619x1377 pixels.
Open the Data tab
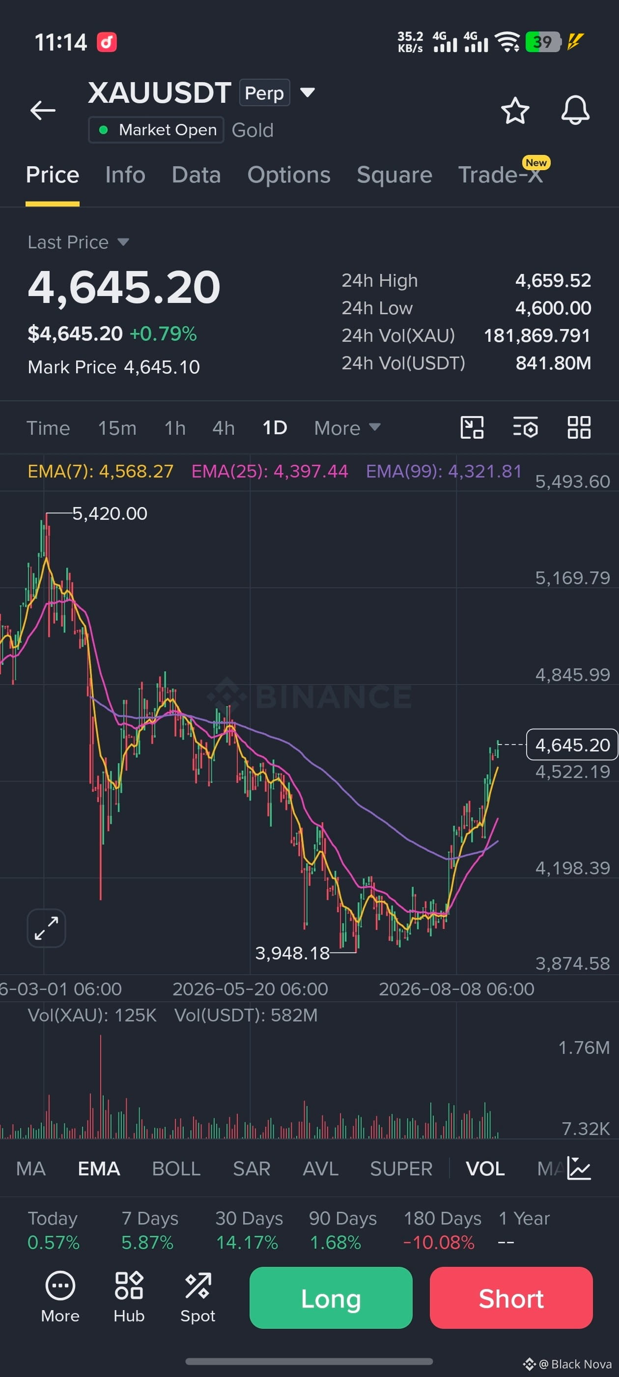(196, 175)
